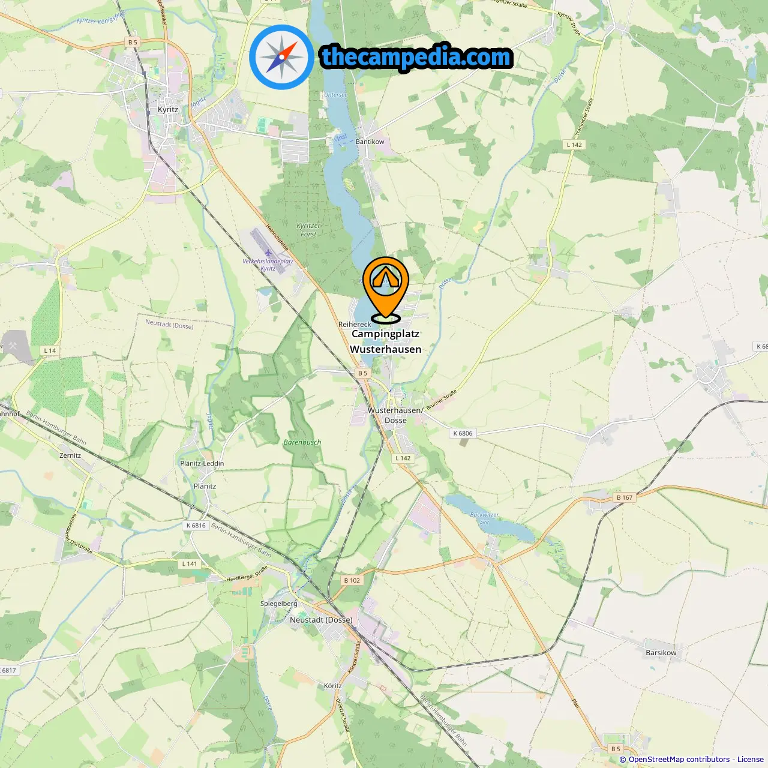
Task: Click the Bantikow village label
Action: click(x=370, y=142)
